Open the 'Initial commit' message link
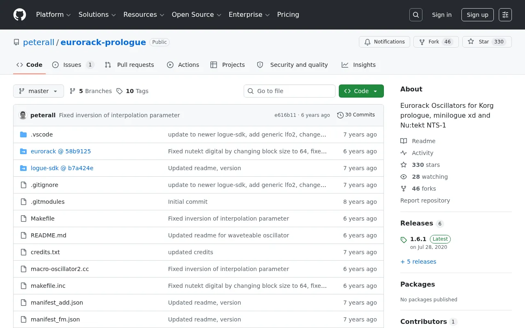The image size is (525, 328). [x=188, y=202]
